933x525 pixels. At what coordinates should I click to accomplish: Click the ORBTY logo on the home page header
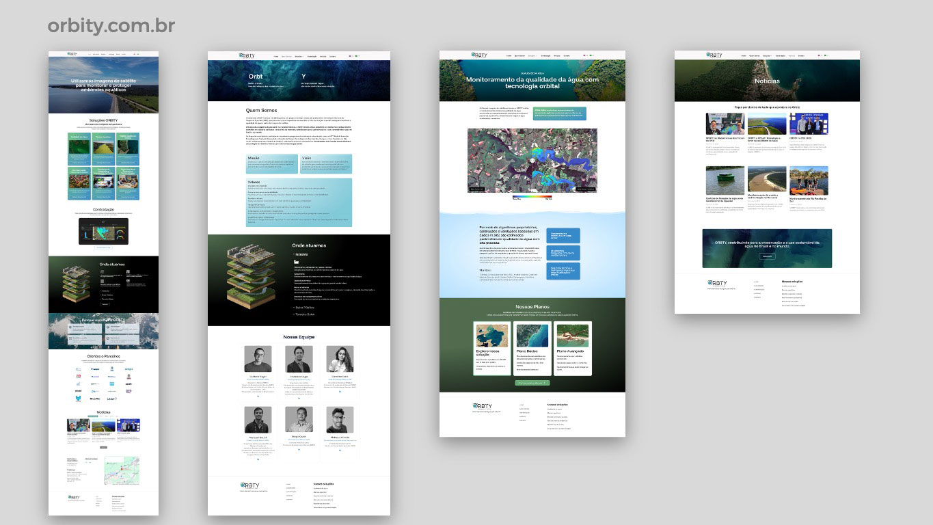pyautogui.click(x=72, y=53)
